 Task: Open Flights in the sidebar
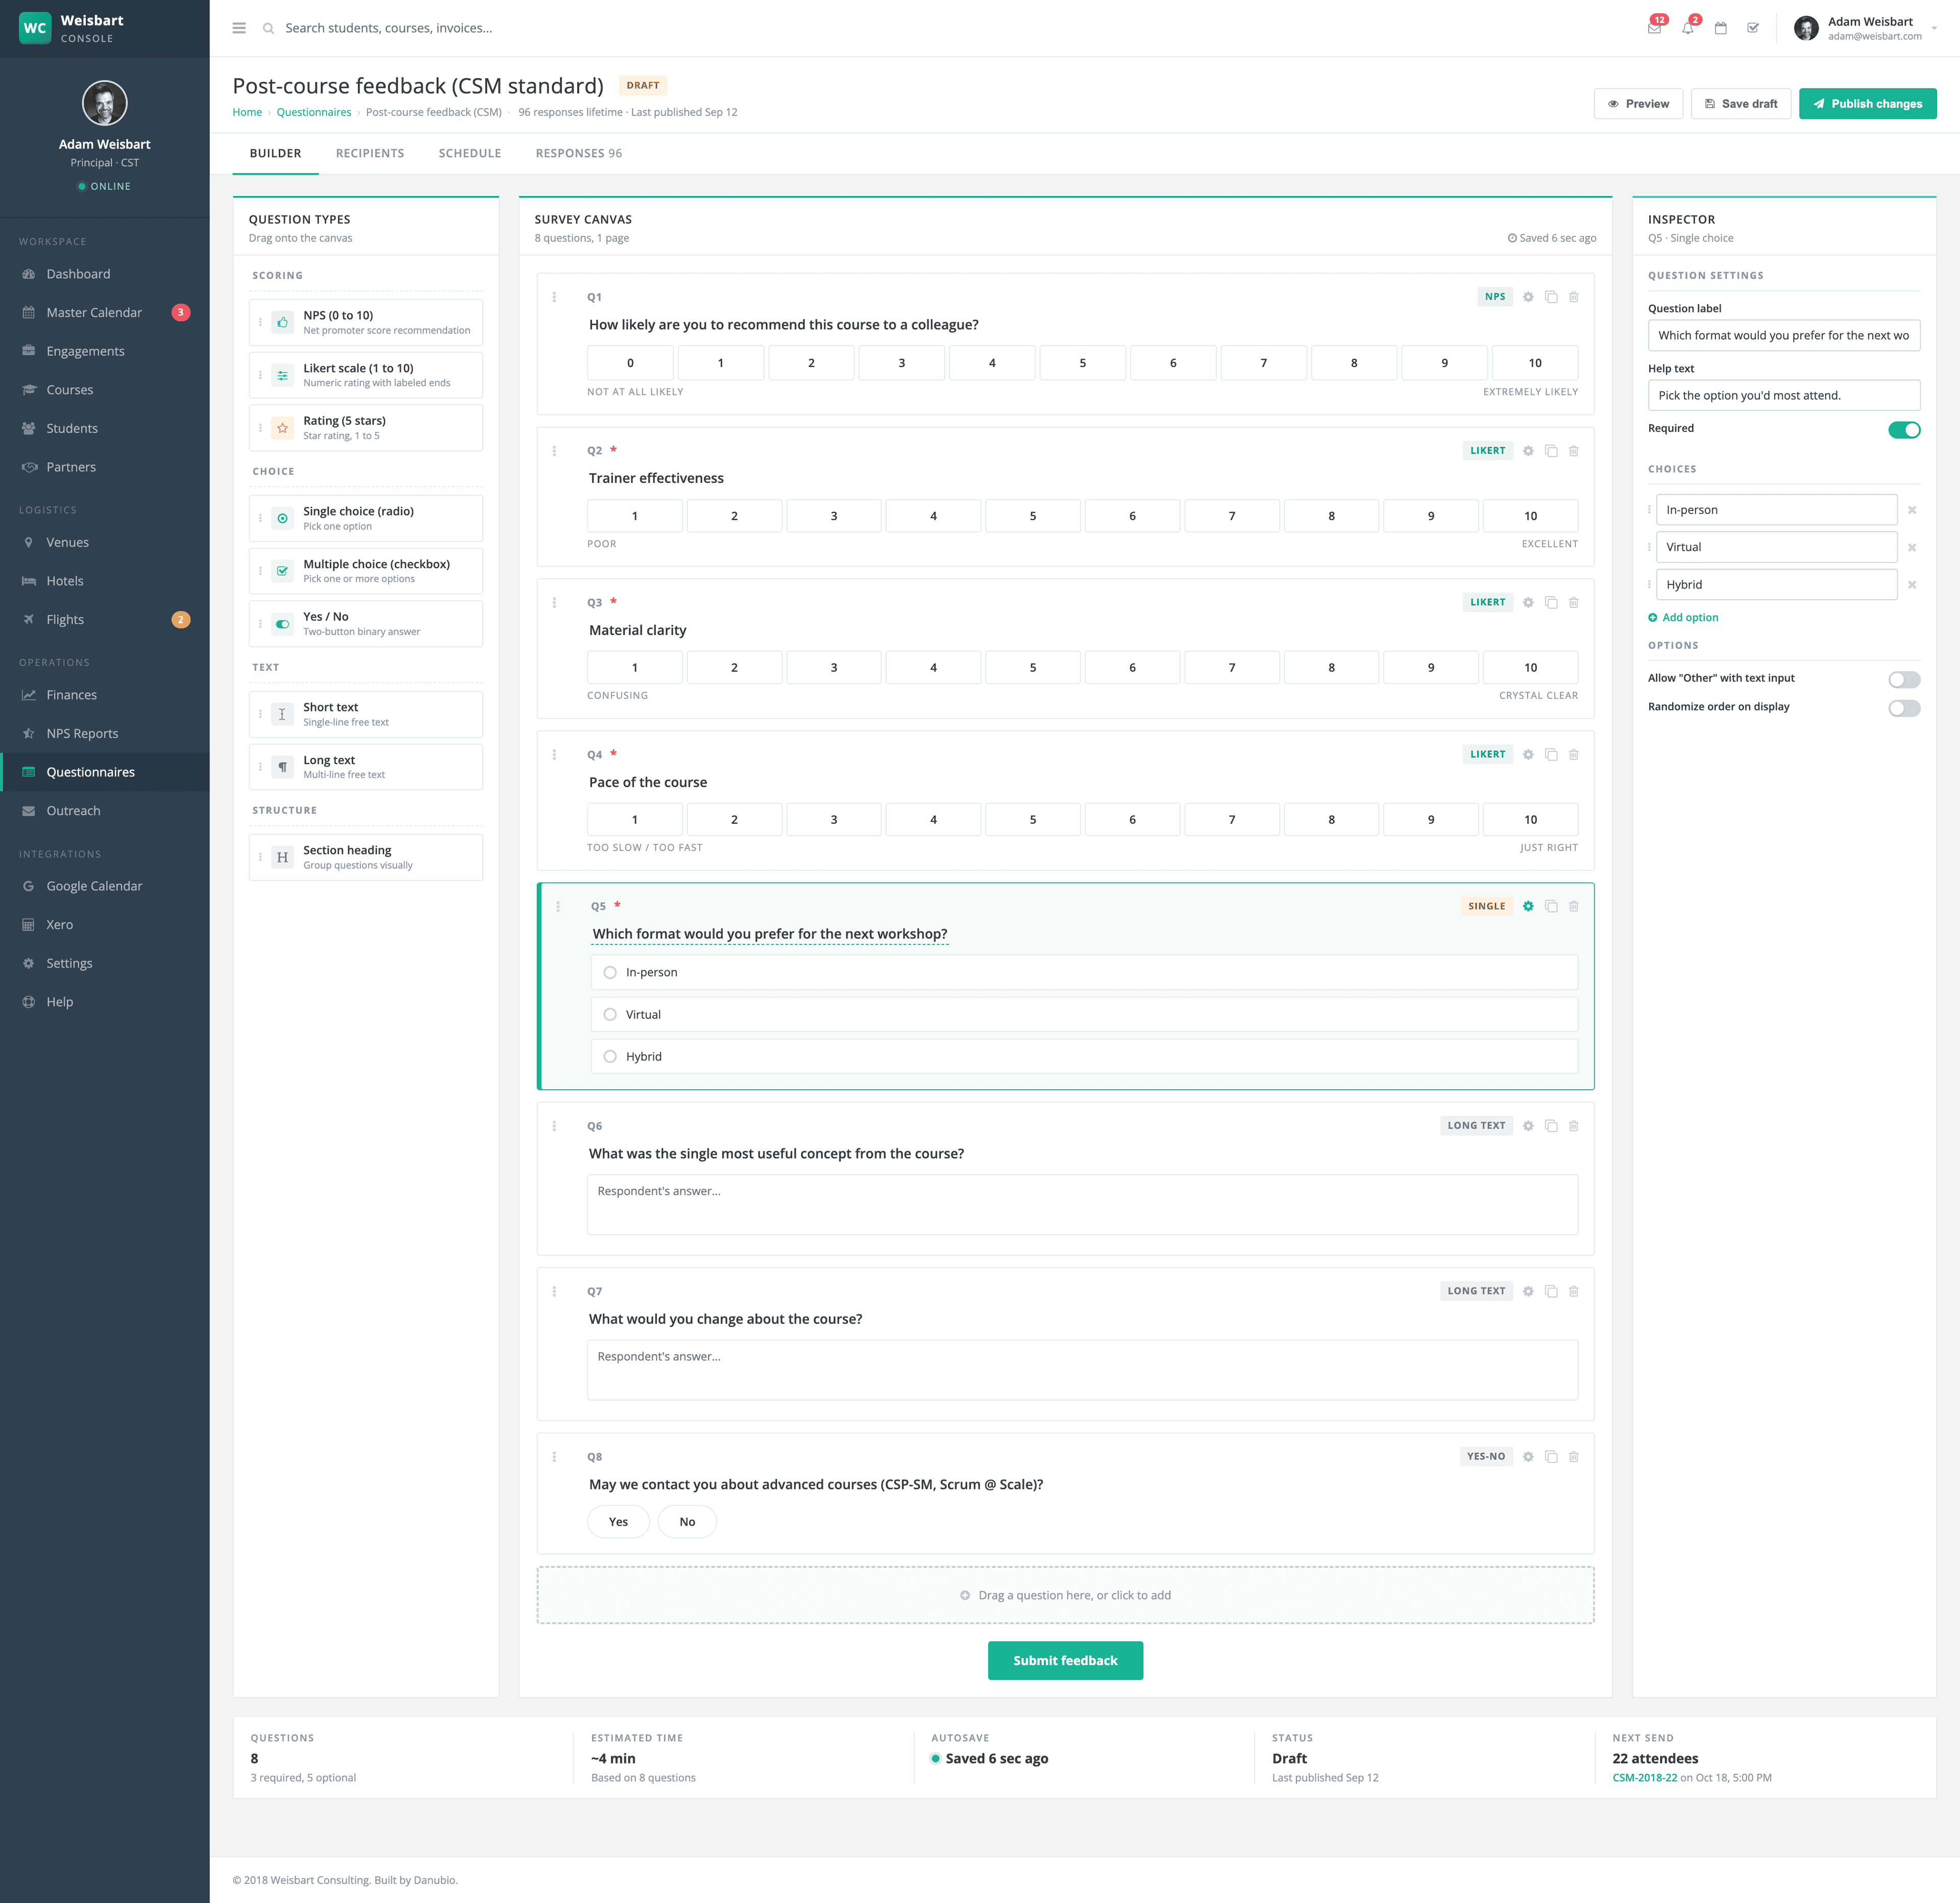coord(105,620)
